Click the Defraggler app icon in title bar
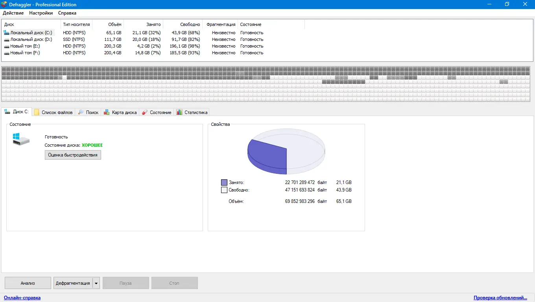The height and width of the screenshot is (302, 535). point(5,4)
